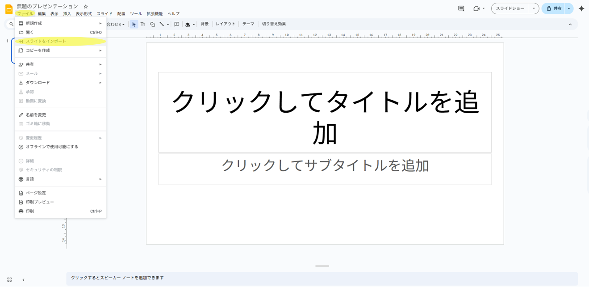Click the shape insert tool icon
Viewport: 589px width, 287px height.
[x=152, y=24]
